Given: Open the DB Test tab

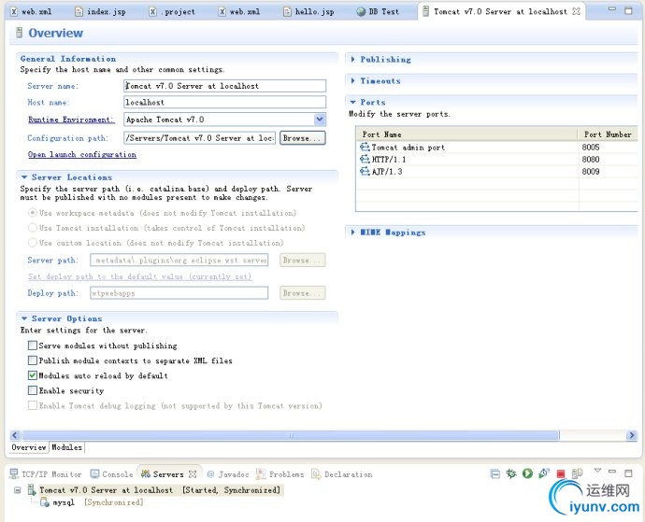Looking at the screenshot, I should point(378,11).
